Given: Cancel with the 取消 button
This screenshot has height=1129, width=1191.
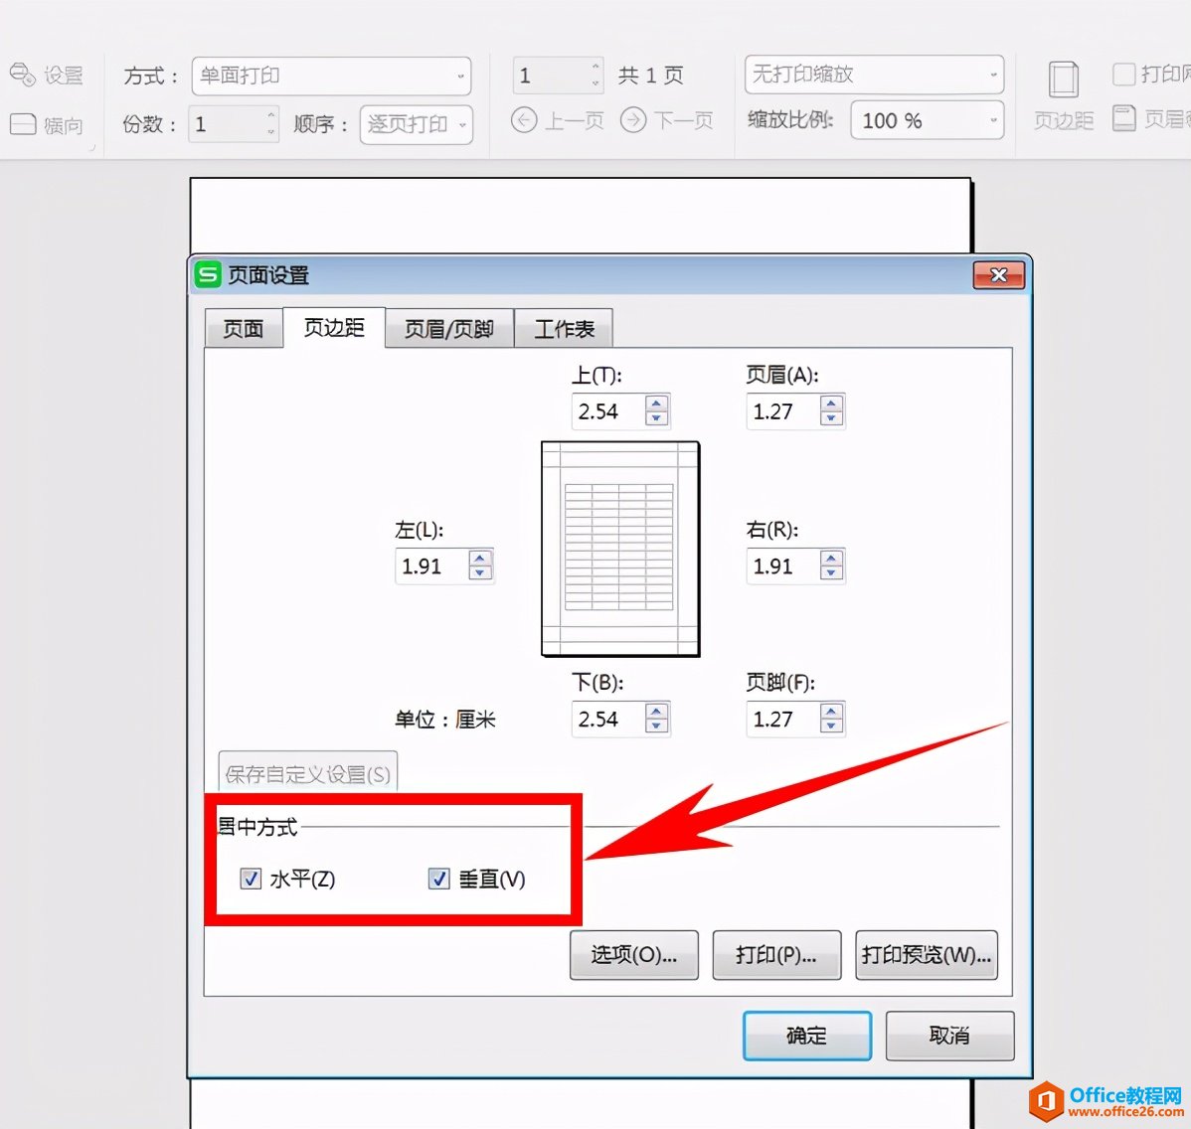Looking at the screenshot, I should pyautogui.click(x=949, y=1036).
